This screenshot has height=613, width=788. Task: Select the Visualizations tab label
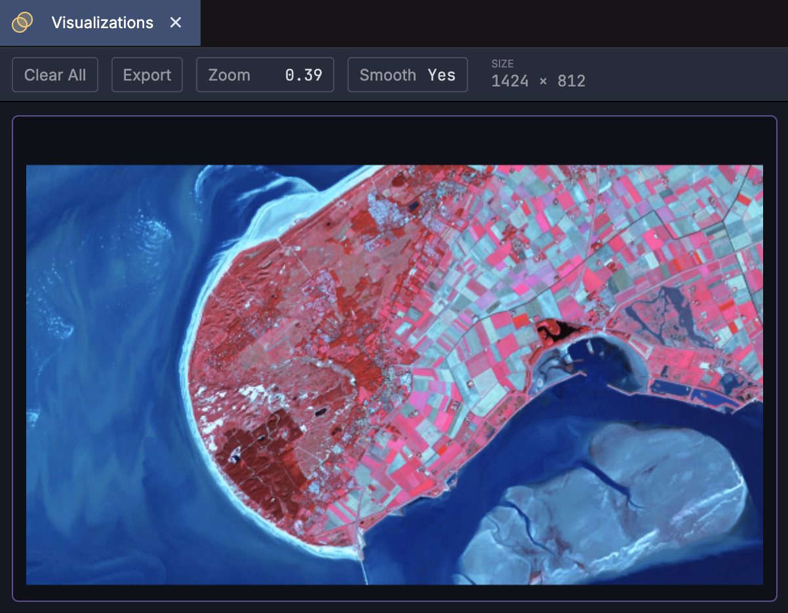click(x=102, y=23)
